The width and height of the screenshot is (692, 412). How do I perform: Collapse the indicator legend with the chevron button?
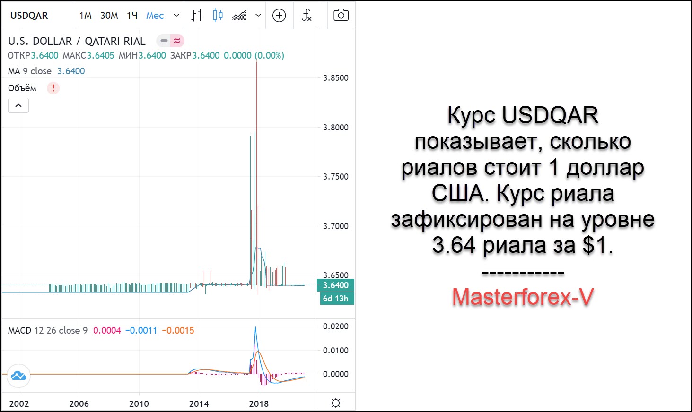click(x=18, y=105)
